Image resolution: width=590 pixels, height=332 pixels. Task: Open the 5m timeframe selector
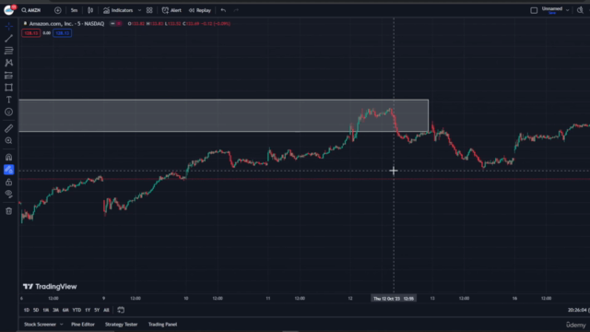point(74,10)
